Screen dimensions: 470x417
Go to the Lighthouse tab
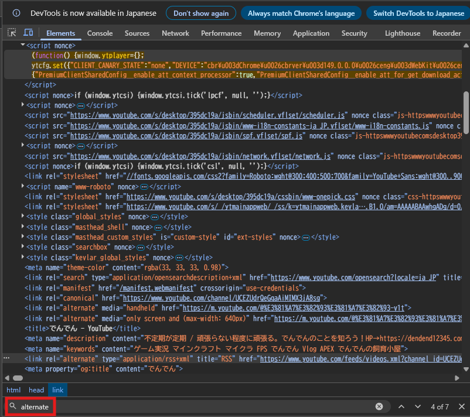tap(403, 33)
